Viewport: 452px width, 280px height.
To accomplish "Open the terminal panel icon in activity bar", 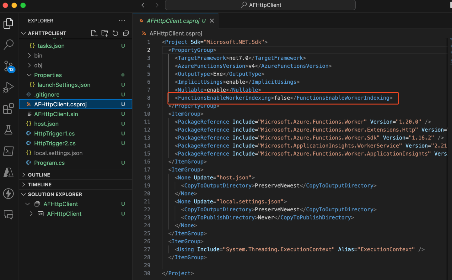I will coord(8,151).
